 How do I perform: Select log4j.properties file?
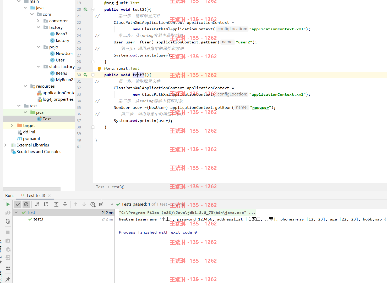point(56,99)
